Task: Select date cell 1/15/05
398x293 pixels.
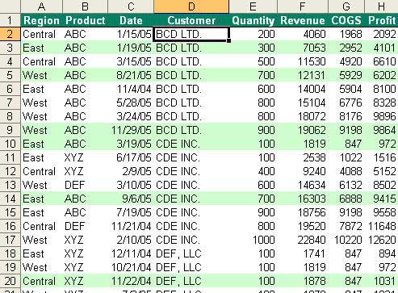Action: 131,34
